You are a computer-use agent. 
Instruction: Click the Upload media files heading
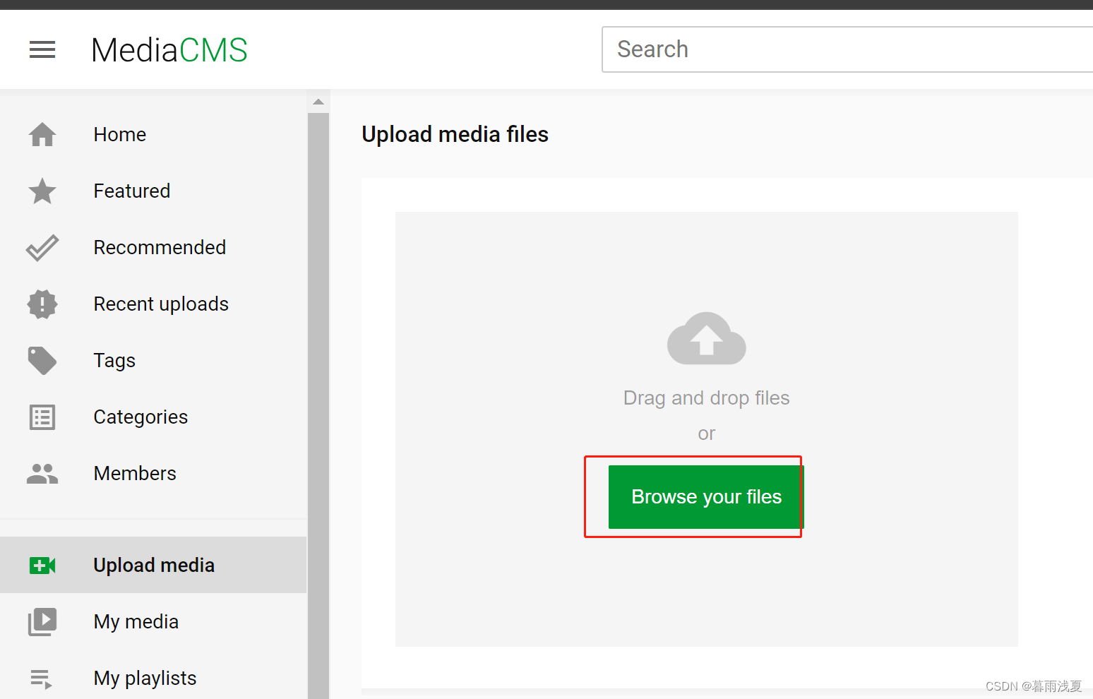pos(455,134)
